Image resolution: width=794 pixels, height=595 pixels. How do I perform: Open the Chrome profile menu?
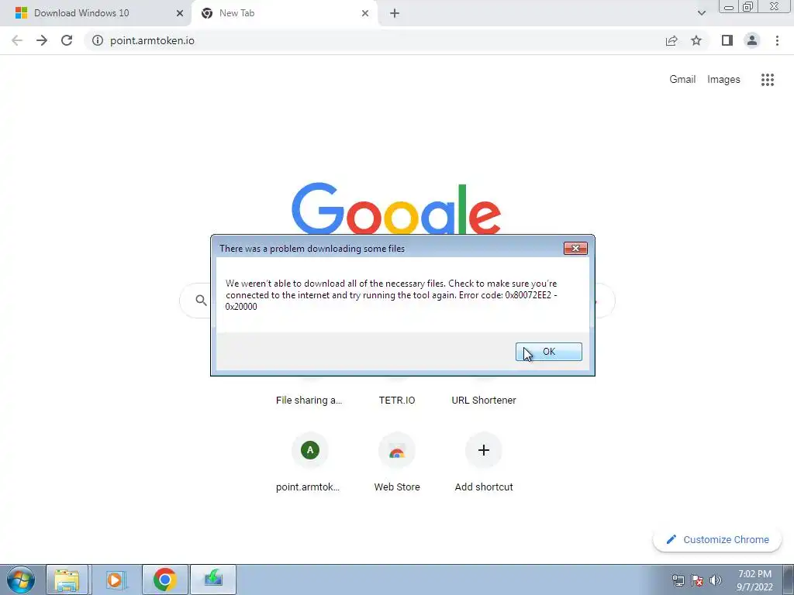752,40
